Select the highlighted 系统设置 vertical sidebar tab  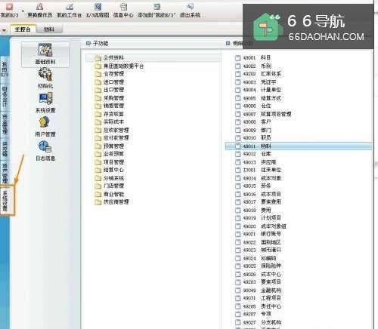5,200
